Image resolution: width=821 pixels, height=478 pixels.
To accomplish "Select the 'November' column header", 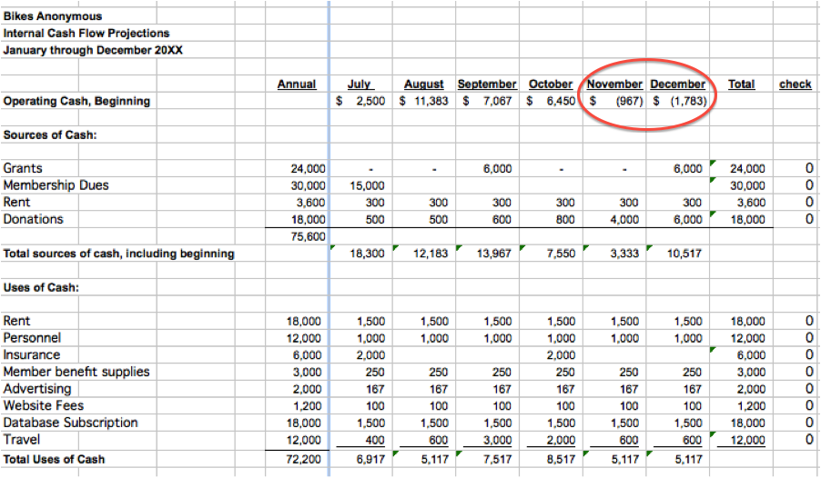I will point(614,84).
